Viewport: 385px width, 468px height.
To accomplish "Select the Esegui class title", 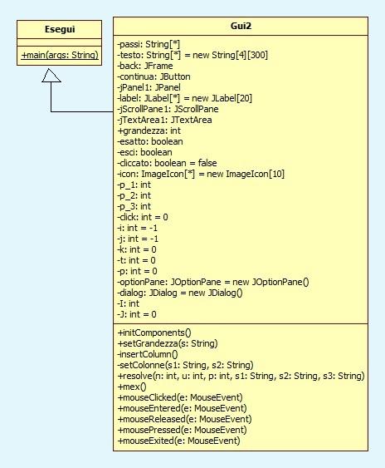I will (60, 29).
